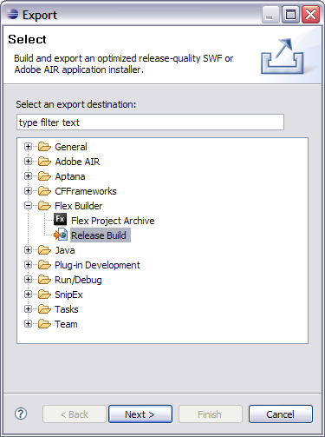Select Flex Project Archive item

(113, 221)
